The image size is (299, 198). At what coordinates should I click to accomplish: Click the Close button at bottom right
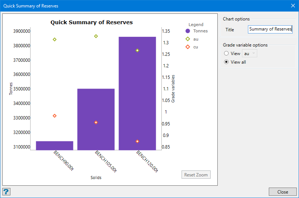[283, 192]
